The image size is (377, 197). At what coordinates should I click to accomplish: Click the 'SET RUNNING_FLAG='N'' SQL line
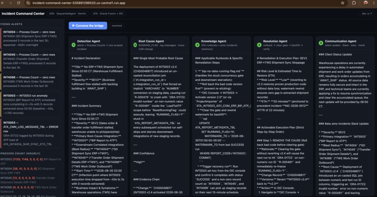pos(218,132)
